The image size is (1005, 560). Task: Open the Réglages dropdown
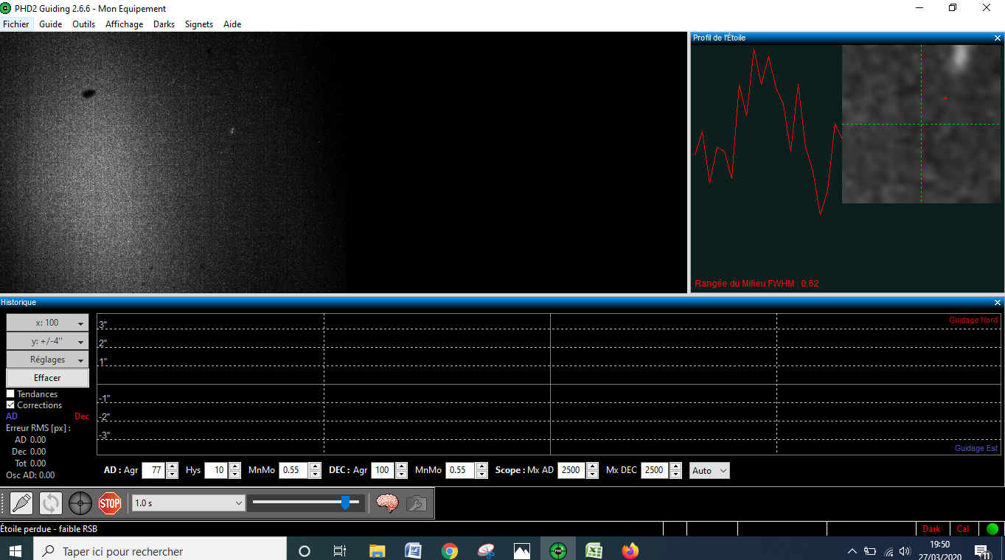(x=47, y=360)
